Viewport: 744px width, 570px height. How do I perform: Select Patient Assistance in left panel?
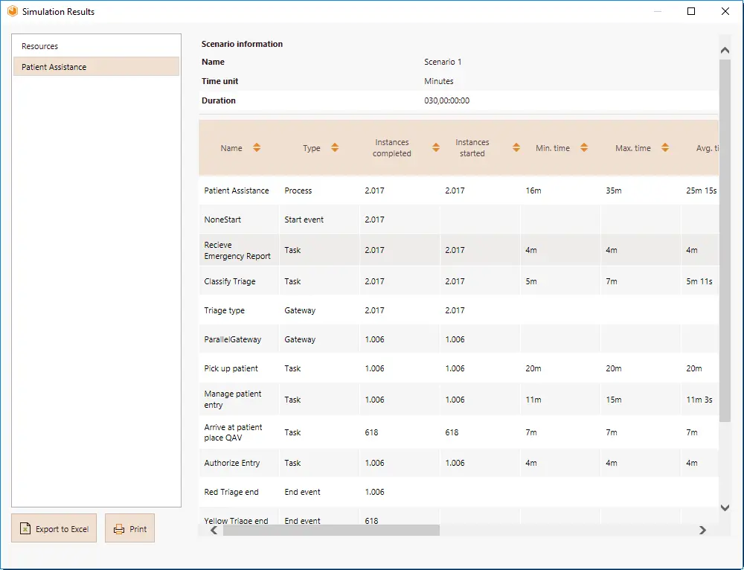[x=96, y=67]
